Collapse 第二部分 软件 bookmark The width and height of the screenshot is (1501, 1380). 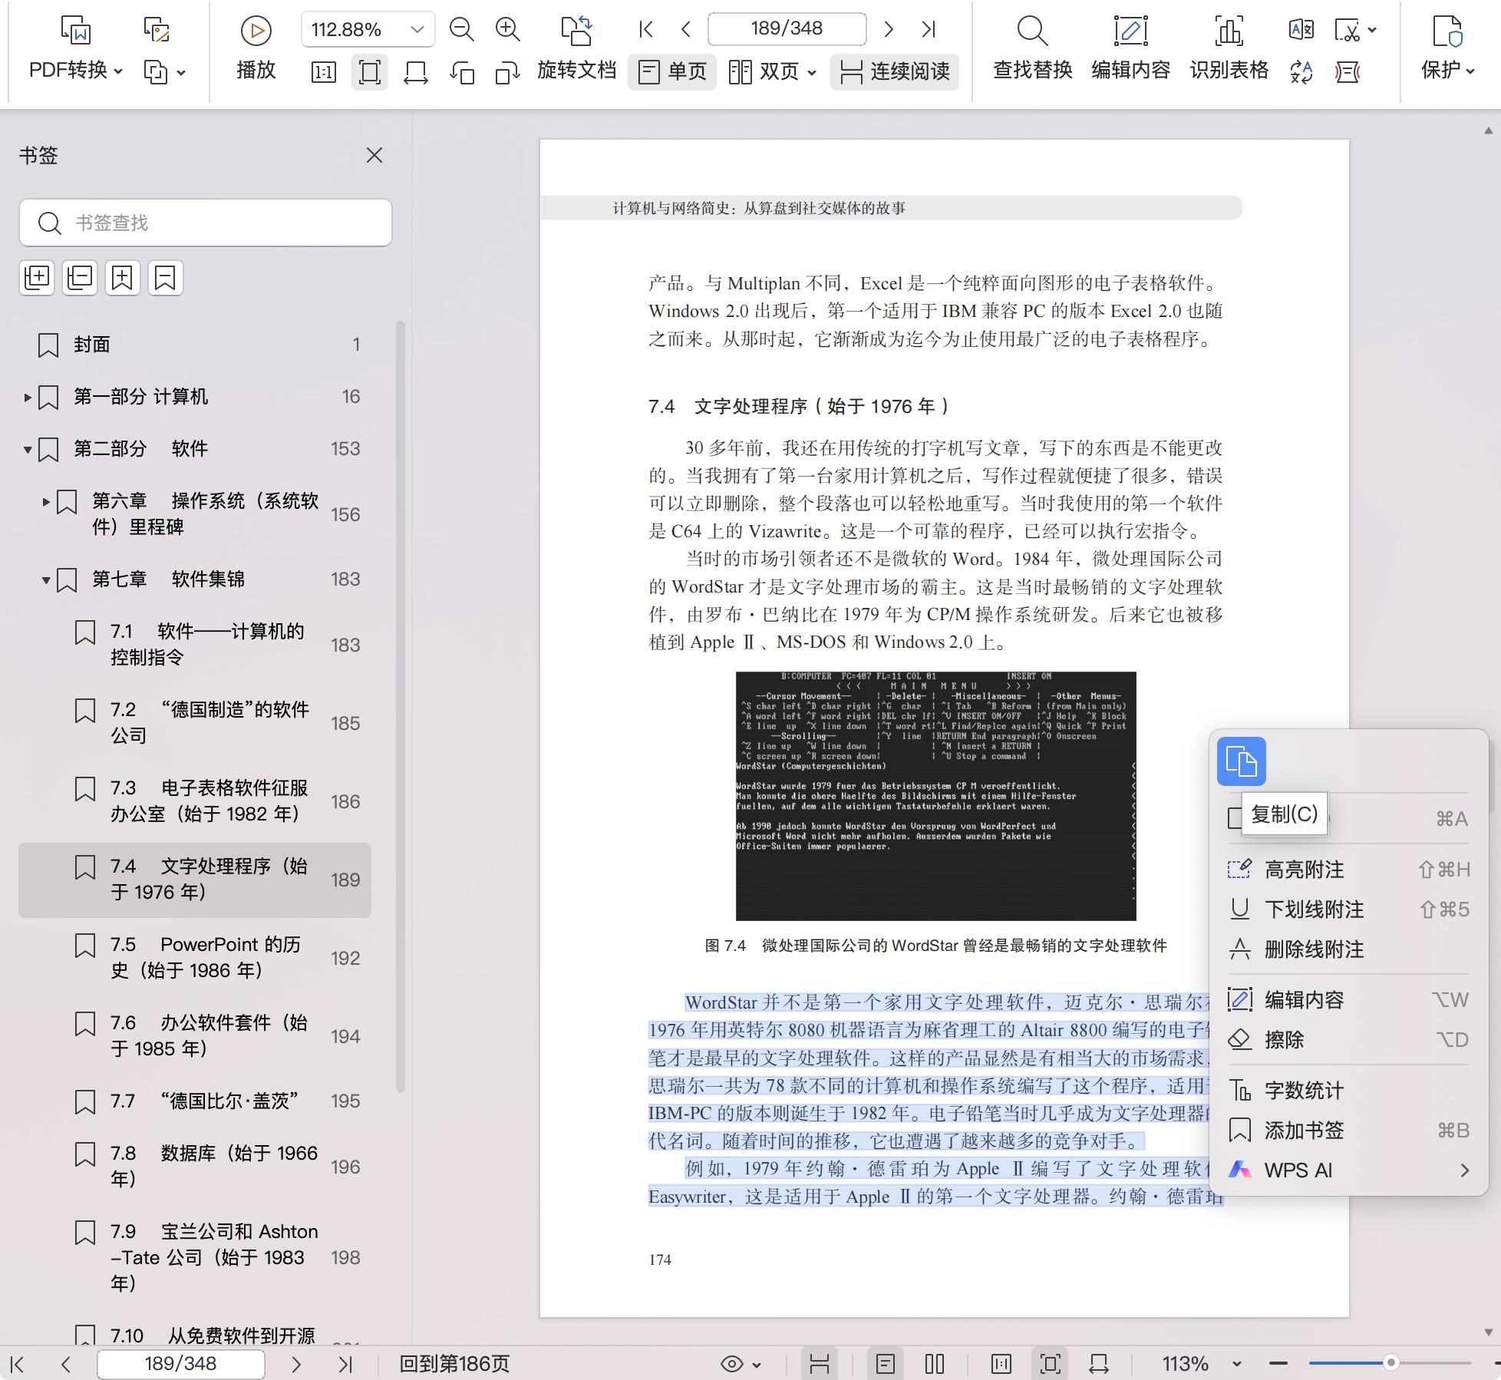tap(28, 449)
